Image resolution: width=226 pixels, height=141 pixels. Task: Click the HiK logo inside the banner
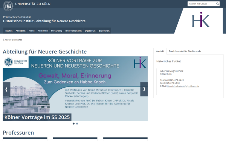[140, 62]
